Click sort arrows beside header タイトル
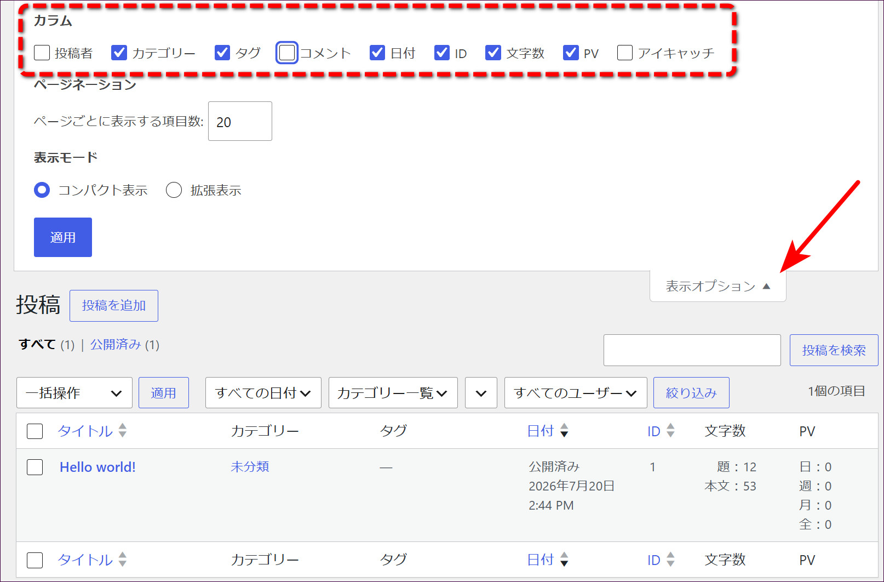The image size is (884, 582). pyautogui.click(x=123, y=431)
